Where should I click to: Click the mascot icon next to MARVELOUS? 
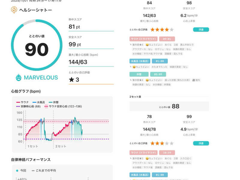point(19,77)
